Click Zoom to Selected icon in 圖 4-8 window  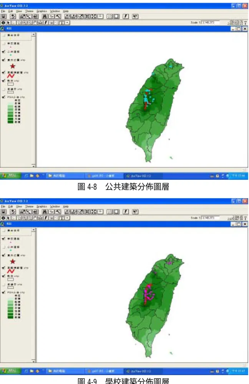[x=81, y=17]
